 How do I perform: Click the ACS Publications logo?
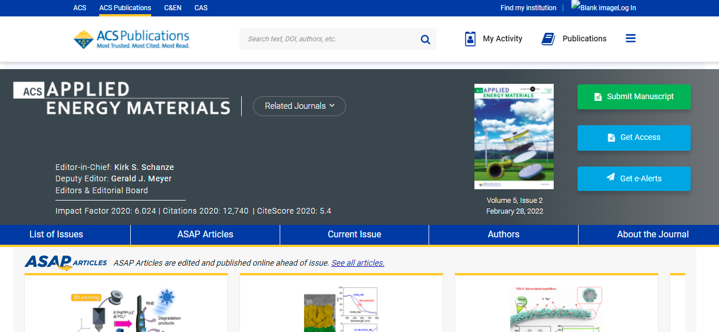pos(131,39)
